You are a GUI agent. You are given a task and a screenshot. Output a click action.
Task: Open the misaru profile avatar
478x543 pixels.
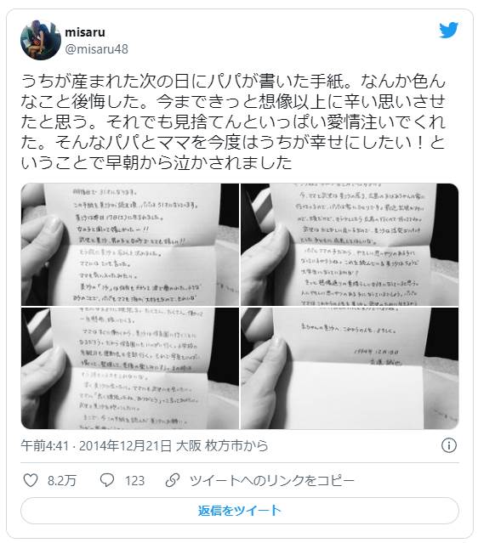pyautogui.click(x=41, y=40)
